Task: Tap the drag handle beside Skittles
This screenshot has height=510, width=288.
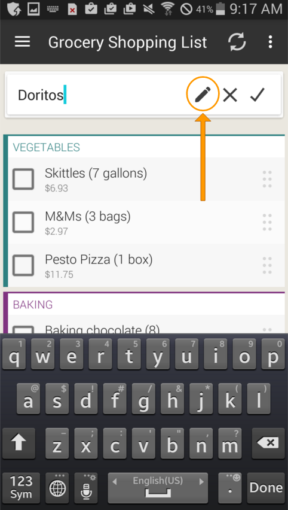Action: click(267, 179)
